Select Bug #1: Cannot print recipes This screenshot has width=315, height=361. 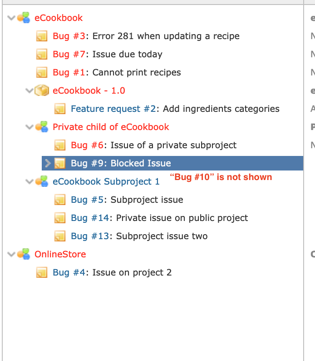tap(117, 73)
